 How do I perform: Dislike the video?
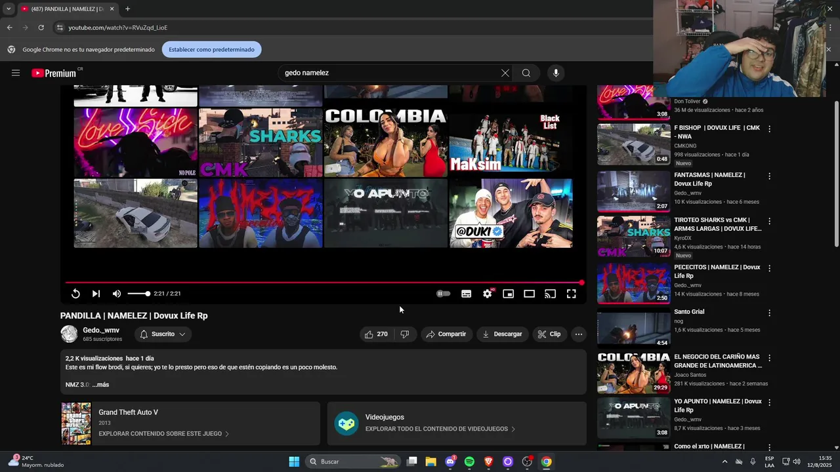pos(405,334)
